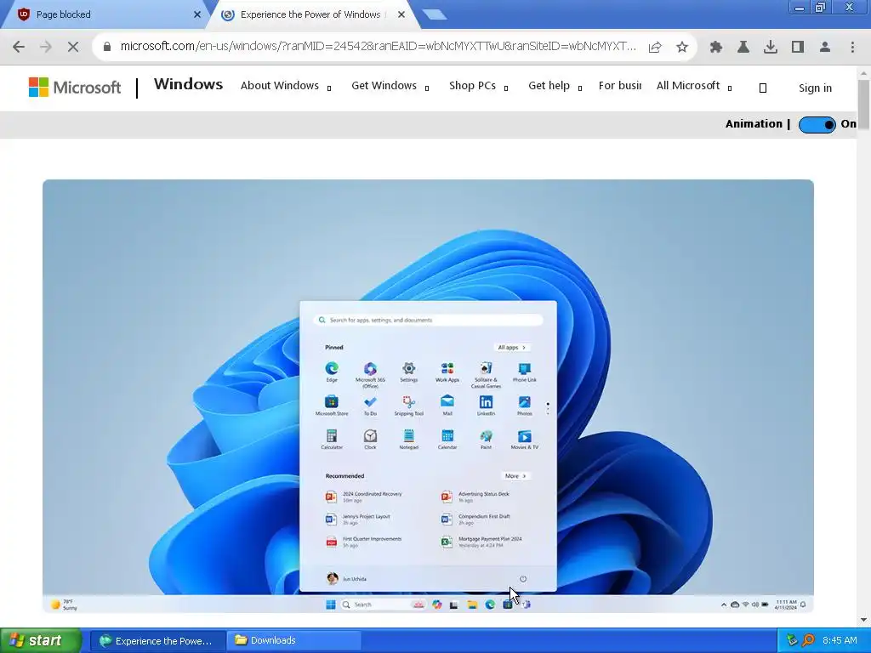Click the Windows brand link
Viewport: 871px width, 653px height.
click(x=188, y=84)
